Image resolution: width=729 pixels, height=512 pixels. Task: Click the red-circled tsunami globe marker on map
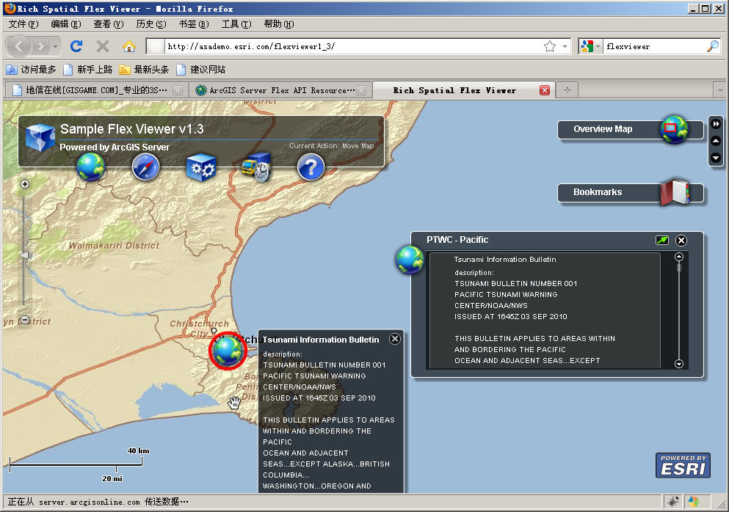pos(227,350)
